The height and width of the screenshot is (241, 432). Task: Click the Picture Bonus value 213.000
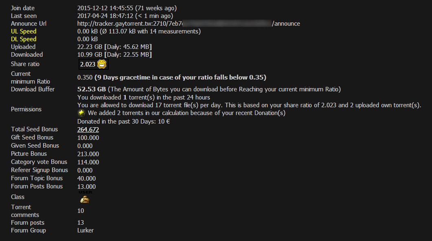[88, 154]
